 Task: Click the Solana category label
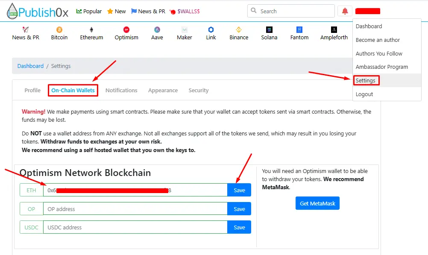[269, 38]
